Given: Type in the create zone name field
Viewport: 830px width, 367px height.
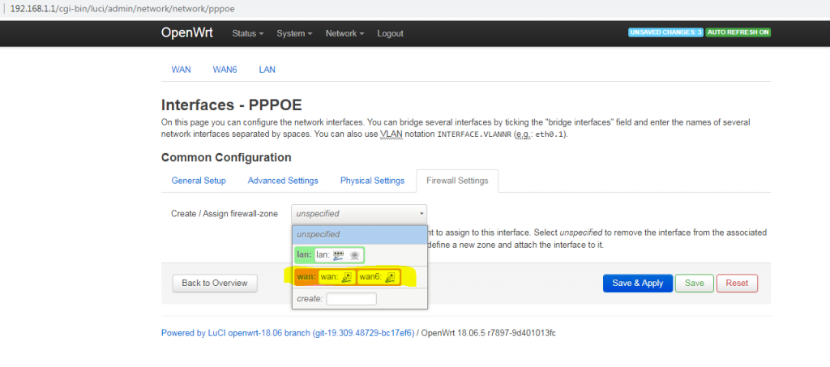Looking at the screenshot, I should 351,299.
